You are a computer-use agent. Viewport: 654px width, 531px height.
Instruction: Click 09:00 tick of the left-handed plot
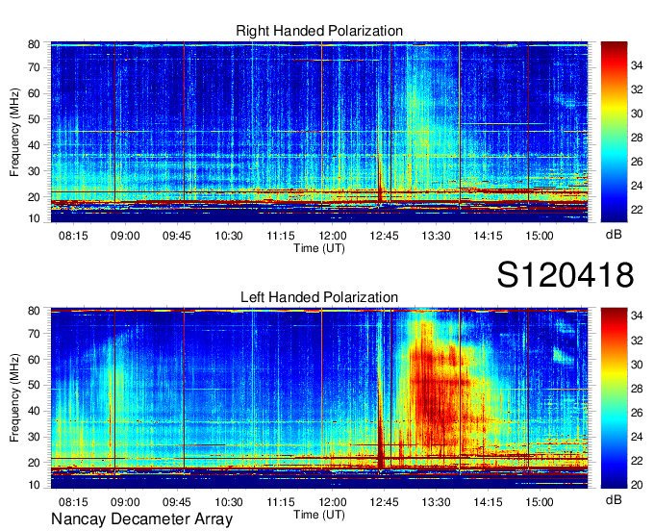125,501
